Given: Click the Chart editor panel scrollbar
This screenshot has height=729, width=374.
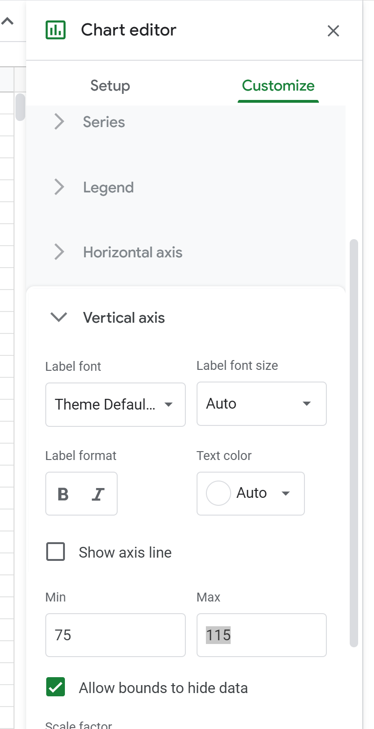Looking at the screenshot, I should [x=353, y=443].
